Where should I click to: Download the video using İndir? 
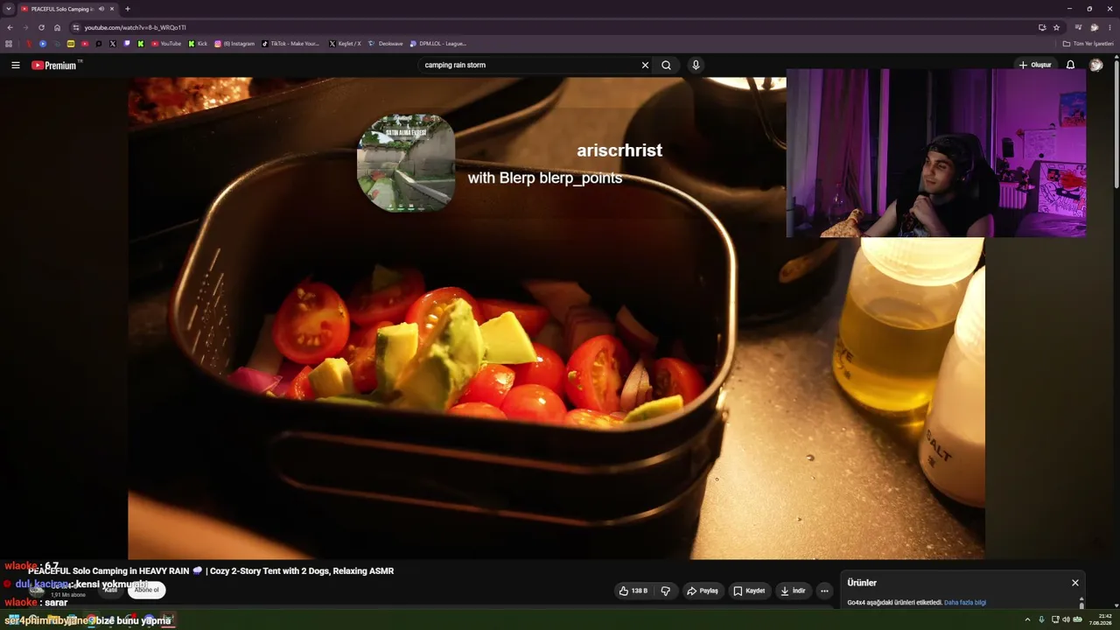pos(793,591)
